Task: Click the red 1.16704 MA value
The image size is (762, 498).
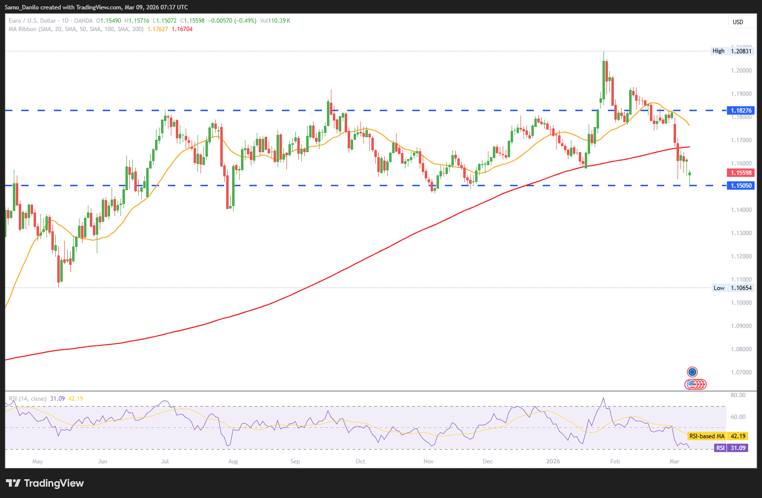Action: click(x=182, y=29)
